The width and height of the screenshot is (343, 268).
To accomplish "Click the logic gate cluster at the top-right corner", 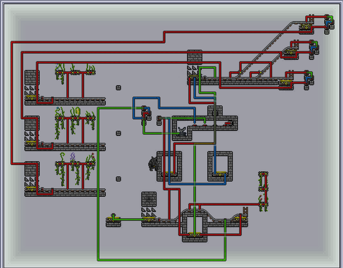I will pyautogui.click(x=329, y=24).
